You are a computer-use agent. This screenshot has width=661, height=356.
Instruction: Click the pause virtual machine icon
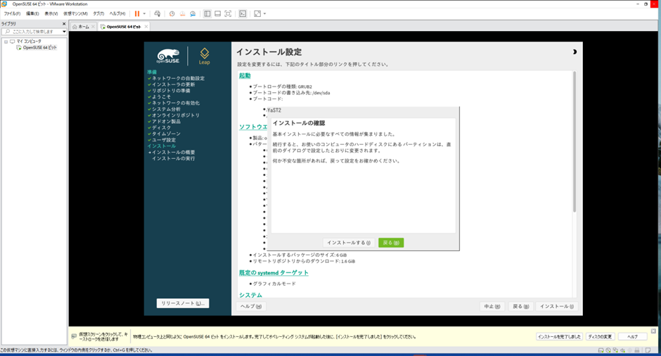[x=137, y=13]
